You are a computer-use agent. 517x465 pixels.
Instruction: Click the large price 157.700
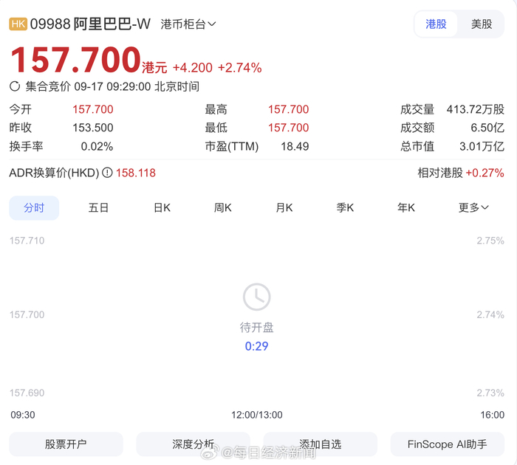coord(75,60)
